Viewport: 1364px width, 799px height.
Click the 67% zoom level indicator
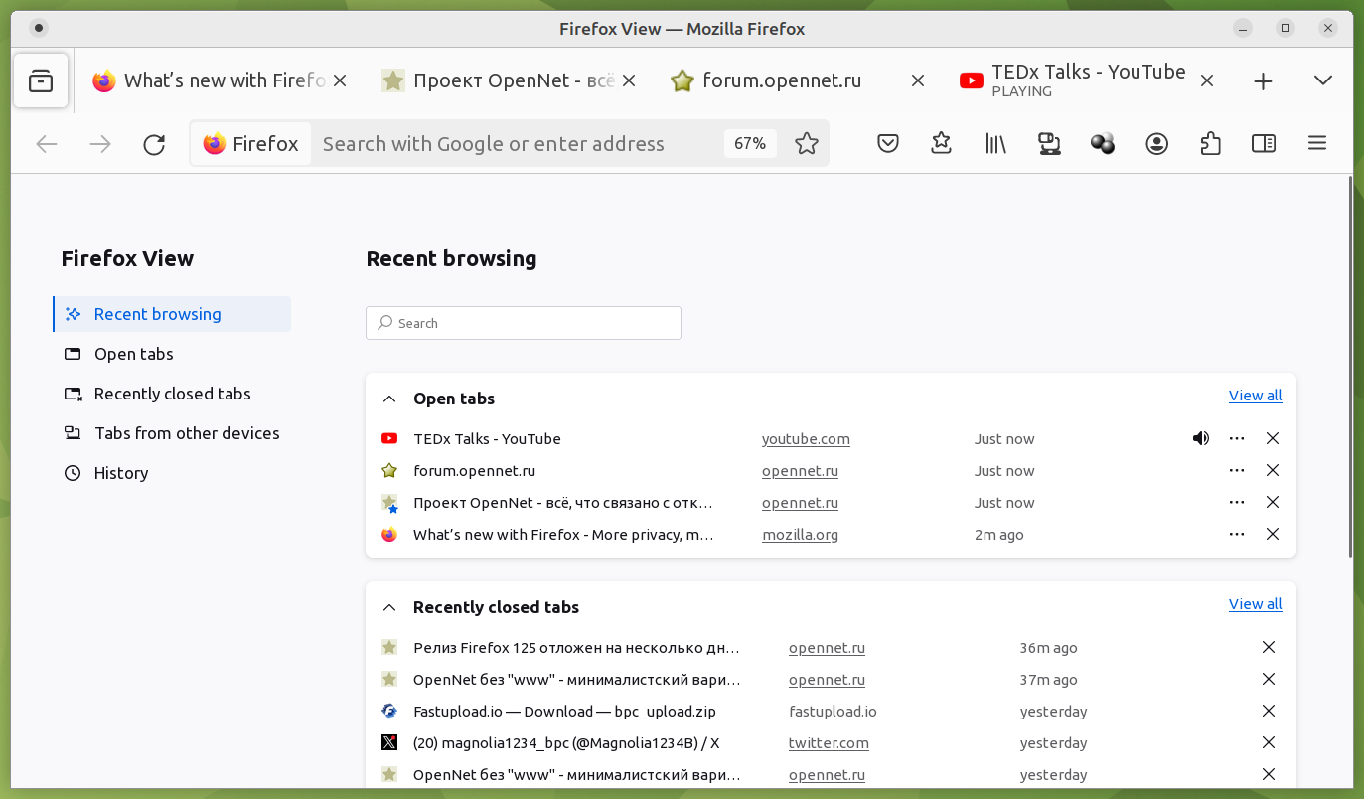click(x=750, y=144)
